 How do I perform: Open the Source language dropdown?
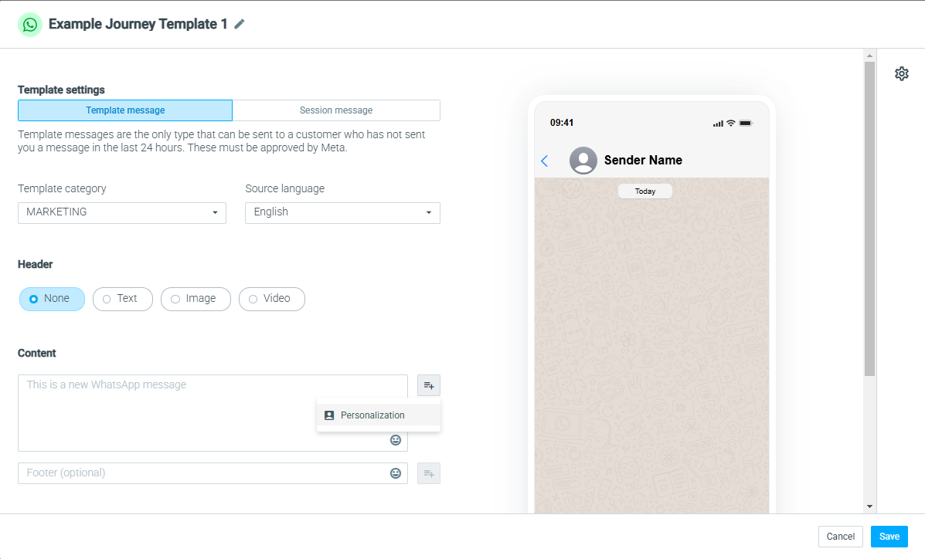(343, 213)
